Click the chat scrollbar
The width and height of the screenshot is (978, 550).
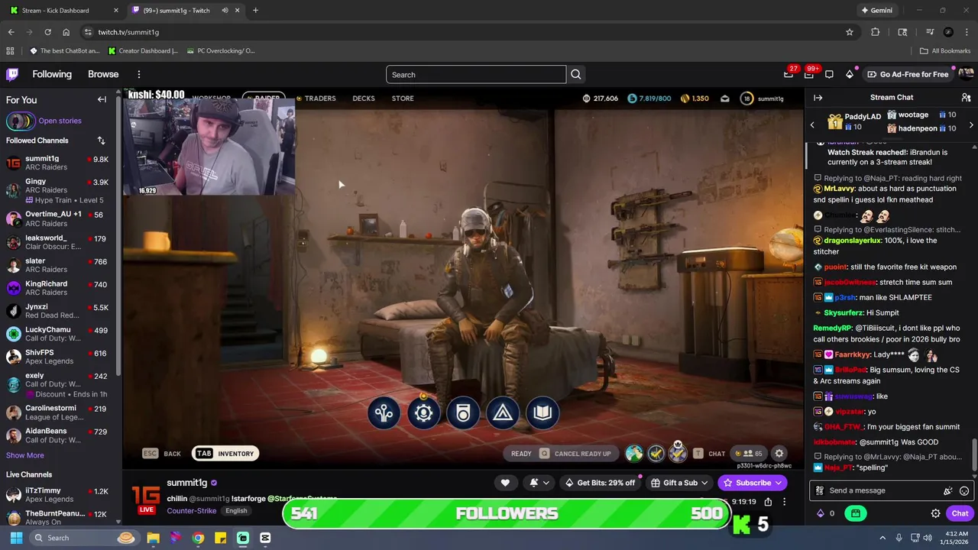pyautogui.click(x=974, y=455)
